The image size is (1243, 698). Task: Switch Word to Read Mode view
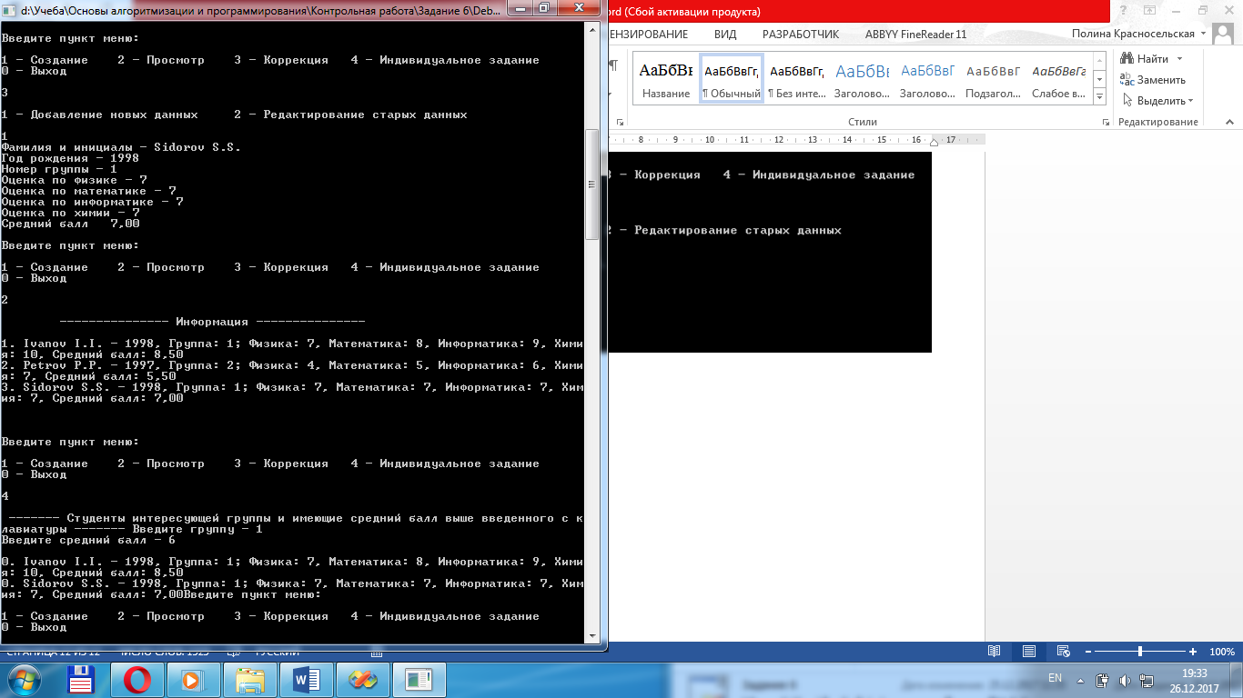coord(995,652)
